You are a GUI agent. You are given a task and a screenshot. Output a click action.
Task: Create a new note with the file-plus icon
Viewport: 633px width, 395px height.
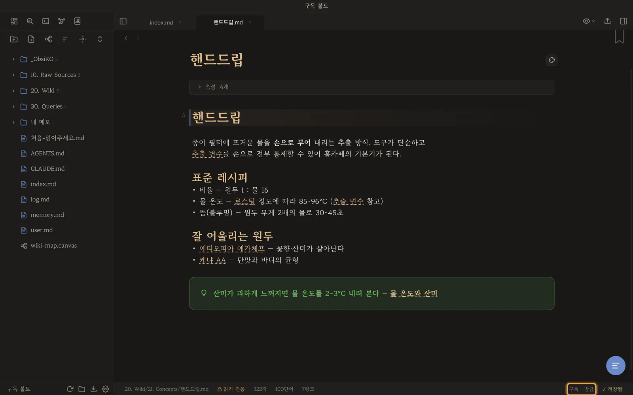(x=31, y=39)
